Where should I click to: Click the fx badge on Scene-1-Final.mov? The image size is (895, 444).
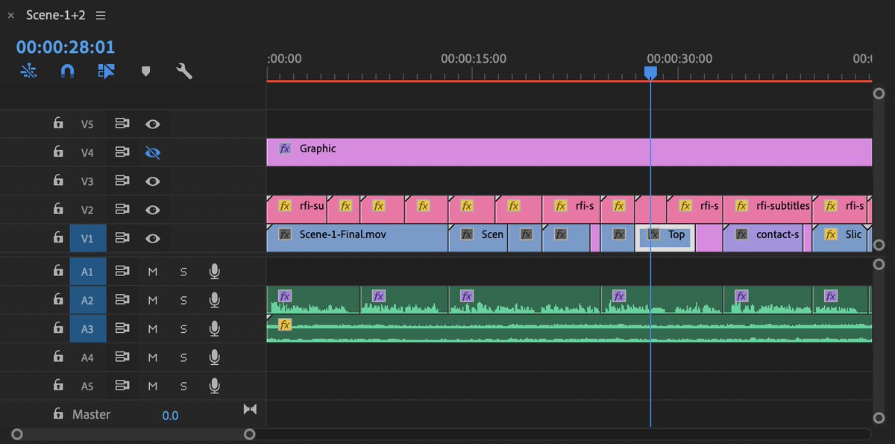284,234
